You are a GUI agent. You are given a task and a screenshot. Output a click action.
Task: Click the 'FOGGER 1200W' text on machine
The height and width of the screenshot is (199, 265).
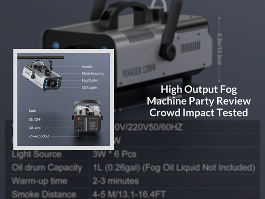coord(139,71)
